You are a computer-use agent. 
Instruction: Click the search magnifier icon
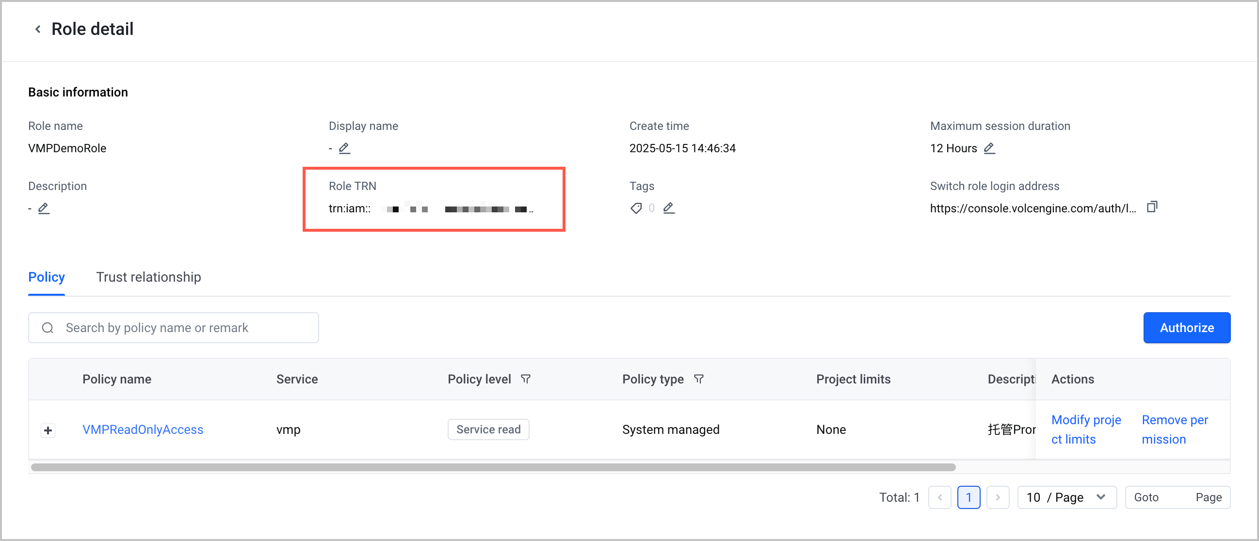[48, 328]
